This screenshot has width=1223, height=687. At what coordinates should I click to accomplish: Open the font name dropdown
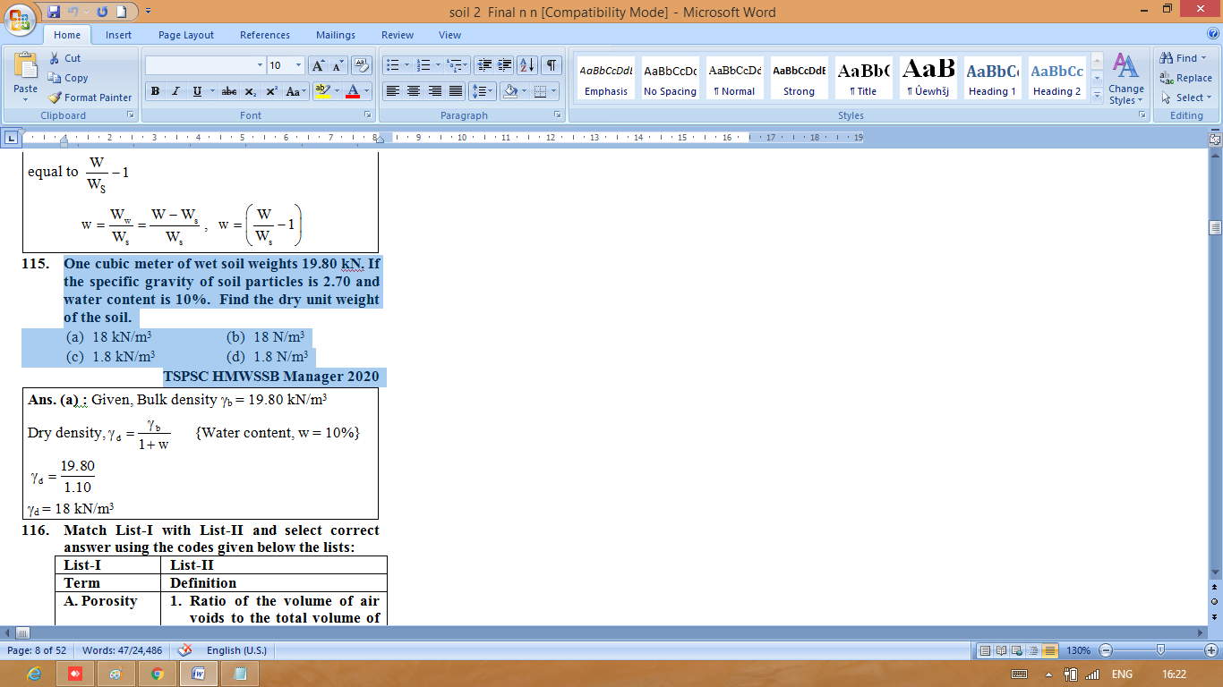pyautogui.click(x=260, y=65)
